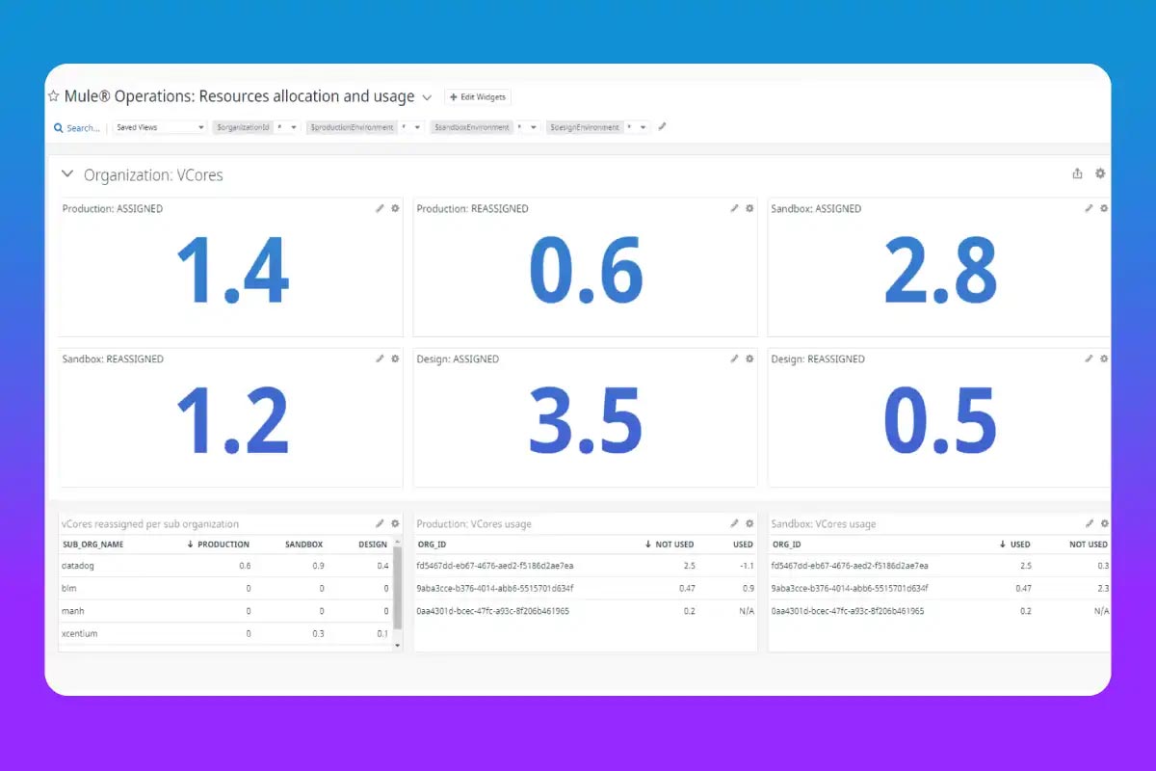This screenshot has height=771, width=1156.
Task: Open the dashboard title dropdown chevron
Action: 427,97
